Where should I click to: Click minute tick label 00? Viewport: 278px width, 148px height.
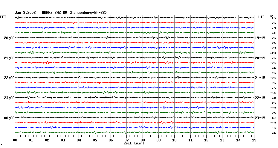point(15,140)
